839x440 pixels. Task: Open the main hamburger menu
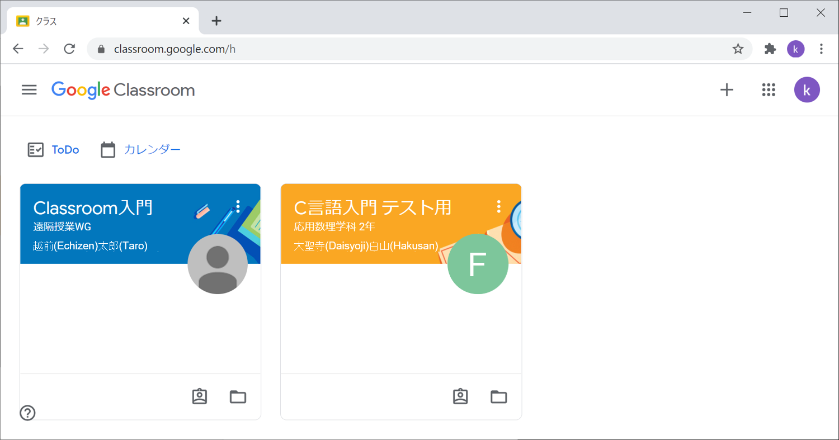pos(29,90)
